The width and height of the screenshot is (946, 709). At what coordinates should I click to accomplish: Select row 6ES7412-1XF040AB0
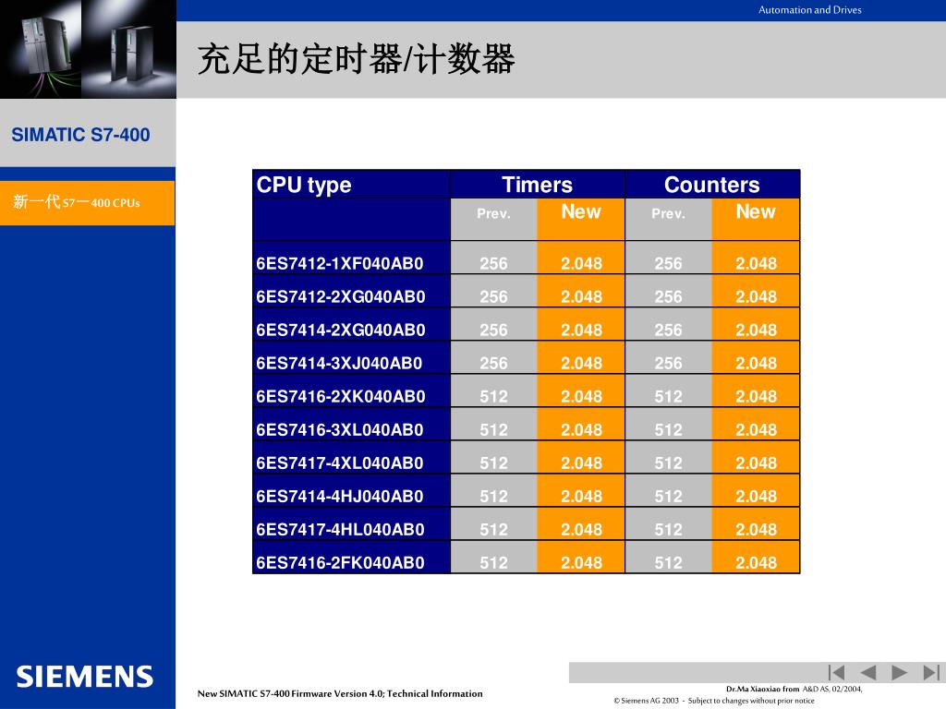click(526, 258)
